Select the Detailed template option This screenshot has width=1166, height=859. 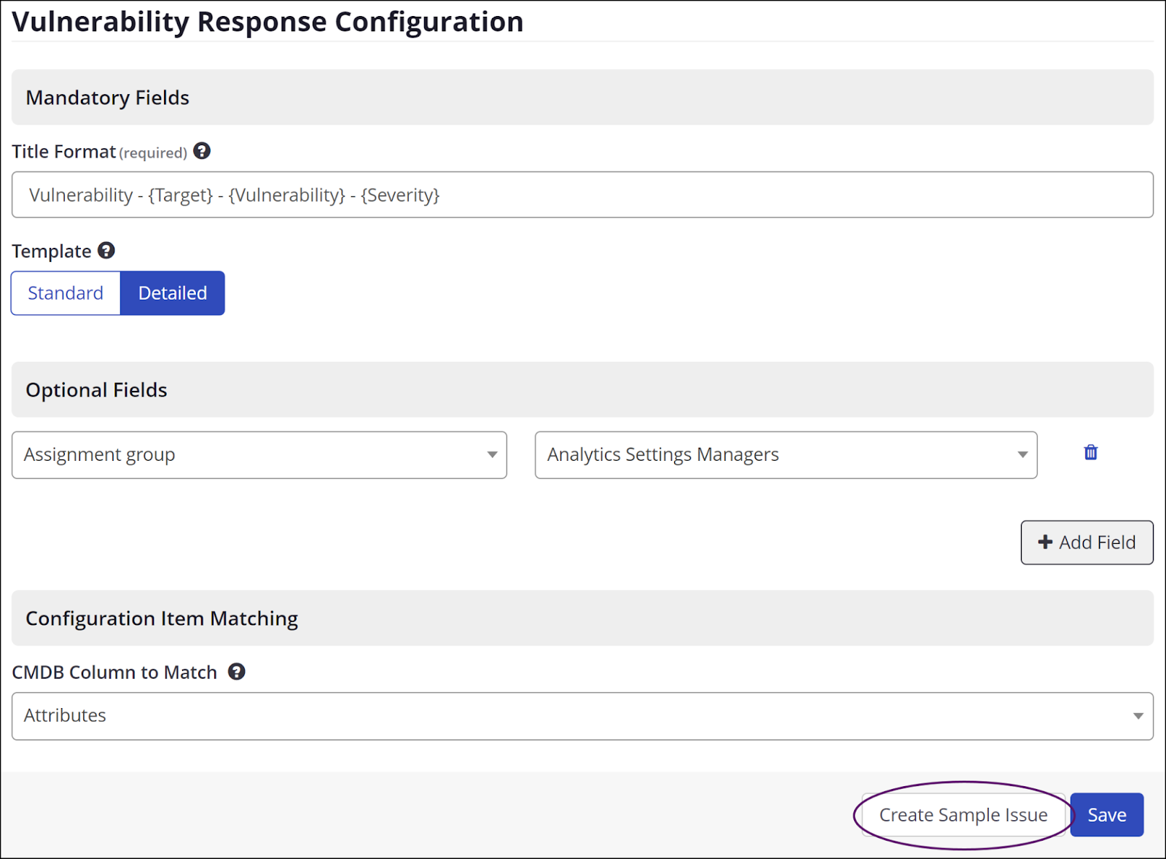[172, 292]
